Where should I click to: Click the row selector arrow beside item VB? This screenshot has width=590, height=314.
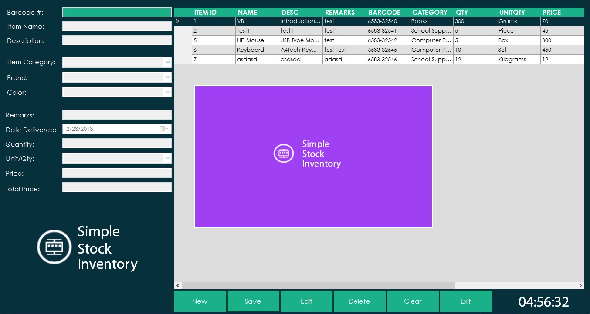[177, 21]
